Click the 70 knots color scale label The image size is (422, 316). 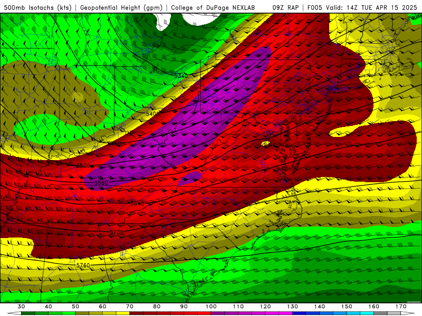[x=130, y=307]
